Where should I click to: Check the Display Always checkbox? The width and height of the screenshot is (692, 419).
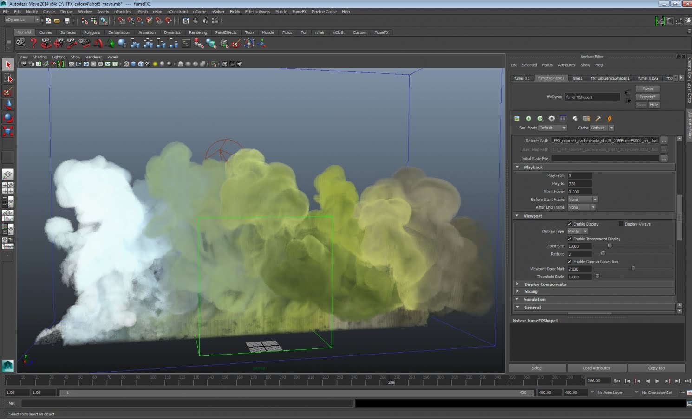620,224
